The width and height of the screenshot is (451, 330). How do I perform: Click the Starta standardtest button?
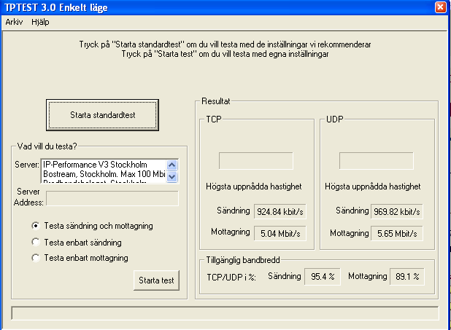pyautogui.click(x=102, y=115)
